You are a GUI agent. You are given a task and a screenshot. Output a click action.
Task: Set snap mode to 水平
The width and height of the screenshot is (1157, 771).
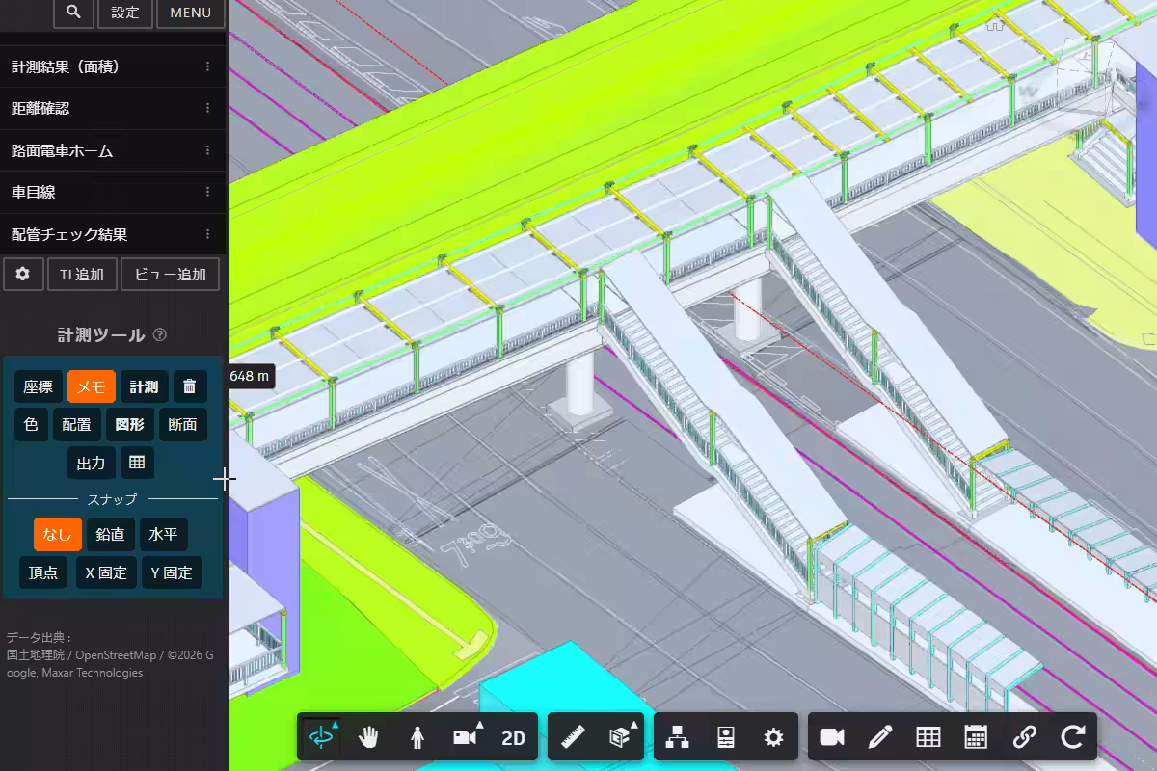[x=164, y=534]
